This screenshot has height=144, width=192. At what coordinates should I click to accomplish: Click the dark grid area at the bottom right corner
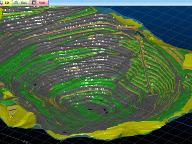pos(179,133)
